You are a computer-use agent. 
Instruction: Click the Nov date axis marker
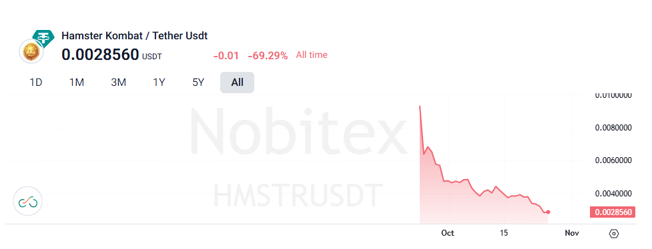click(572, 233)
